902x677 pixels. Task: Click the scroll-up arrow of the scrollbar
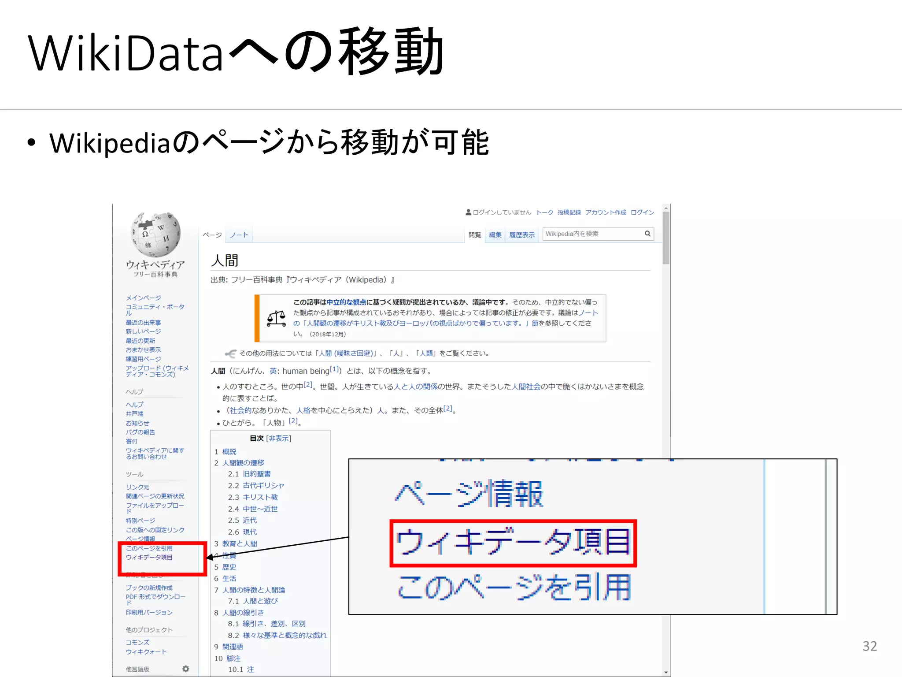click(x=666, y=208)
